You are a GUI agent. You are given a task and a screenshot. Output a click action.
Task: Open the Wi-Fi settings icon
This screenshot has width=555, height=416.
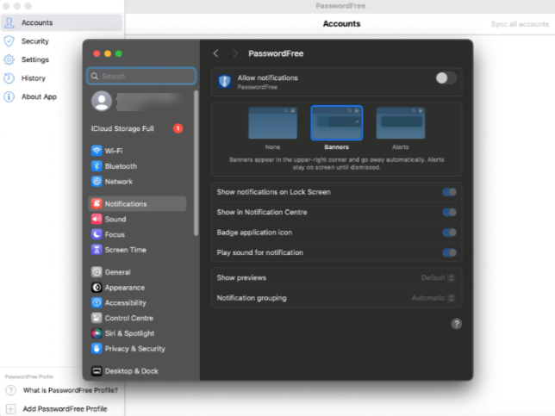[x=97, y=151]
